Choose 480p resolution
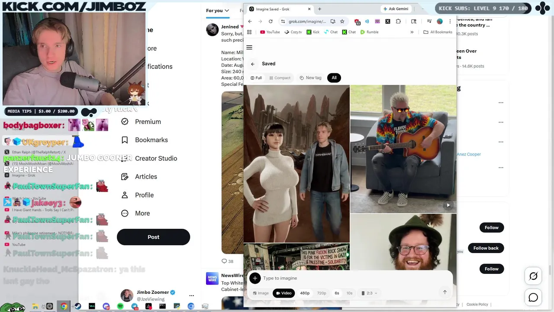 [305, 293]
